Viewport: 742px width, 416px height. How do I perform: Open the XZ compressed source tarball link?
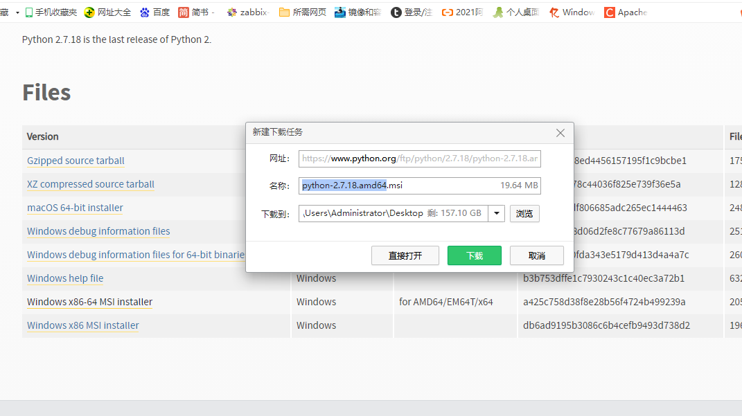point(90,184)
